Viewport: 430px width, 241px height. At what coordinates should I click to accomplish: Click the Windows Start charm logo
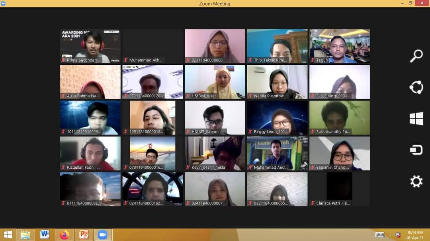tap(416, 119)
